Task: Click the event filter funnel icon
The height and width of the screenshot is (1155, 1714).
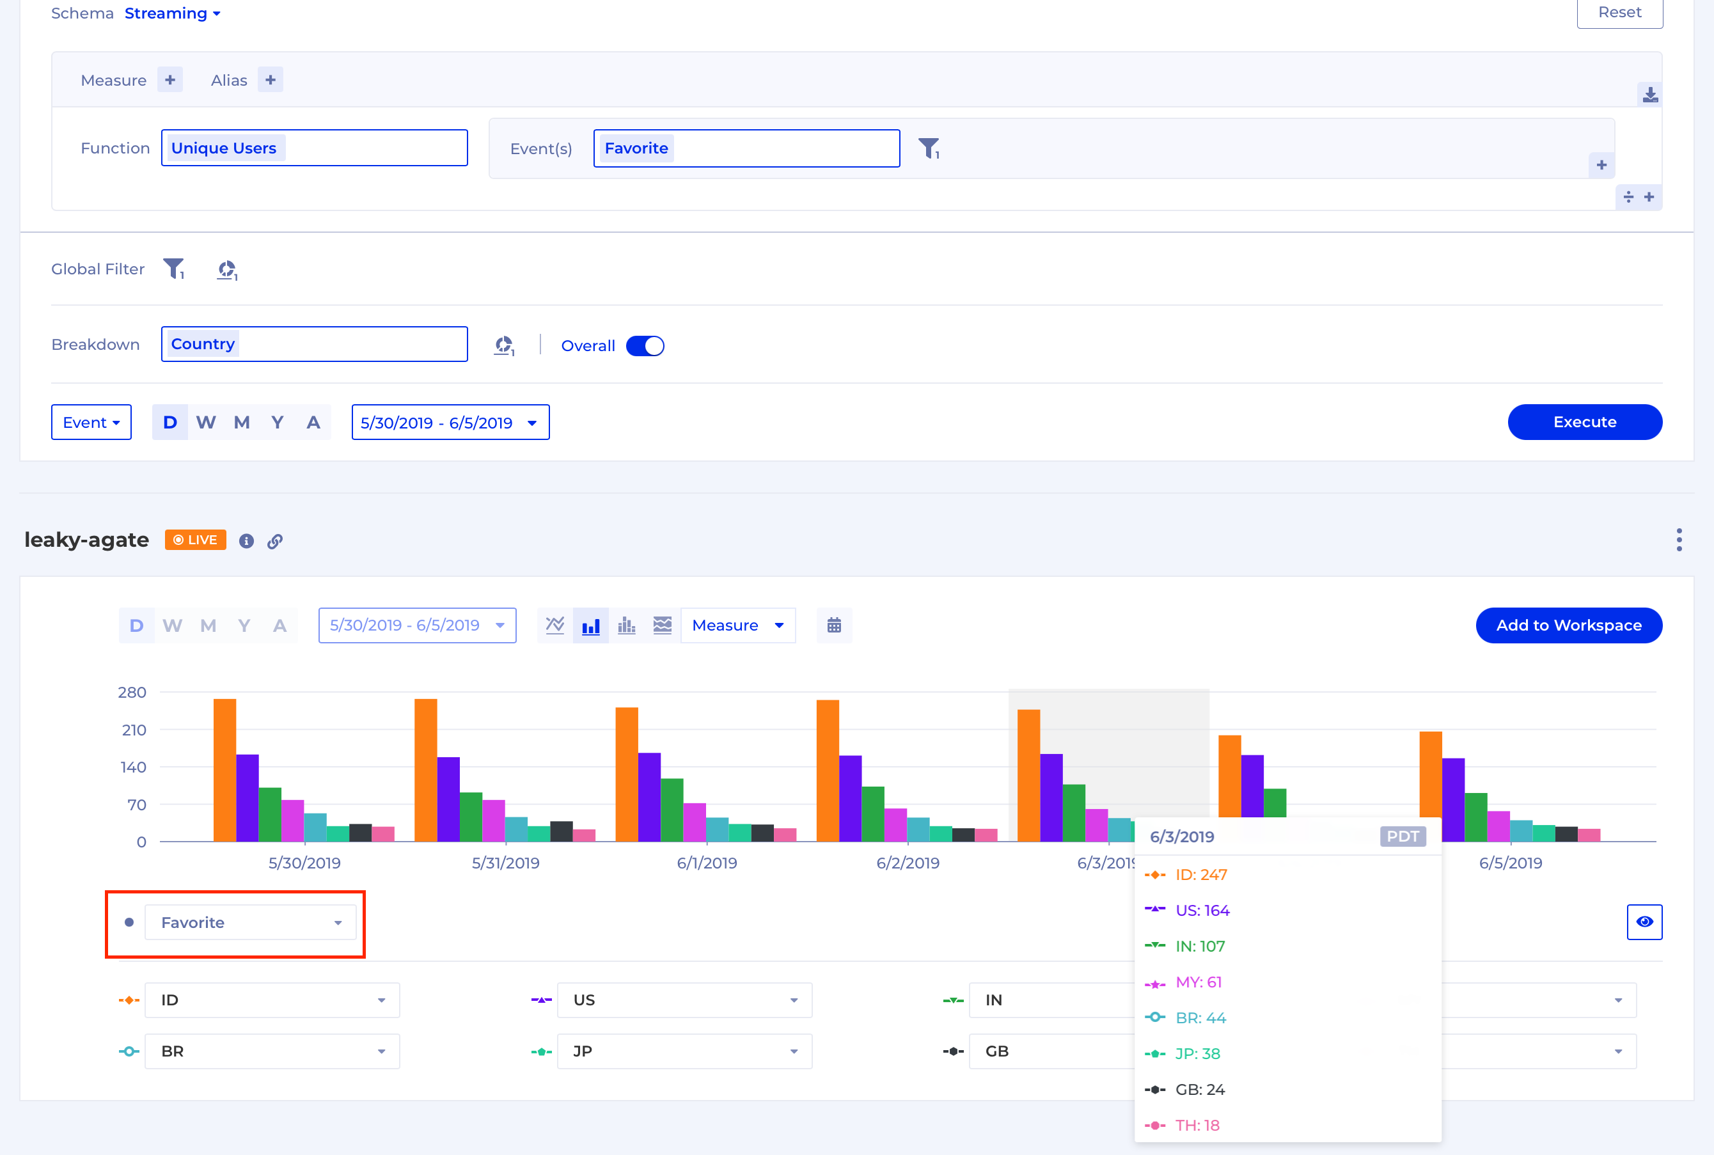Action: (928, 148)
